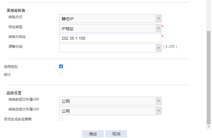212x138 pixels.
Task: Select the 静态IP combo box
Action: point(107,19)
